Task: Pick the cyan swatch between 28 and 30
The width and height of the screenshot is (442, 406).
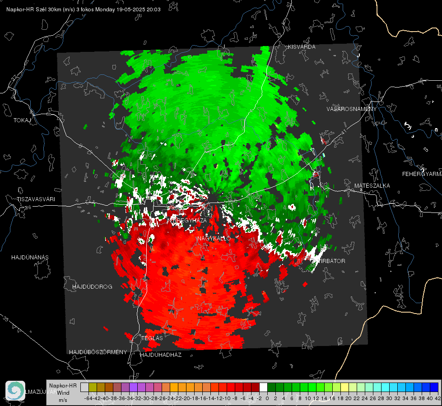Action: pyautogui.click(x=385, y=387)
